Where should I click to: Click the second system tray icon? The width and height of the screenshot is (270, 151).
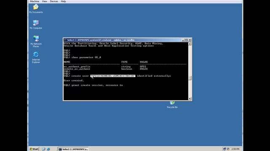(228, 149)
